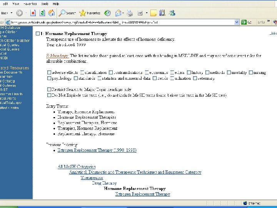Open the Back history dropdown arrow
Image resolution: width=277 pixels, height=208 pixels.
[x=12, y=13]
